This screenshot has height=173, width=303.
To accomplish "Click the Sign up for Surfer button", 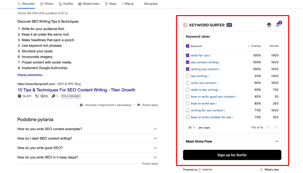I will tap(232, 155).
